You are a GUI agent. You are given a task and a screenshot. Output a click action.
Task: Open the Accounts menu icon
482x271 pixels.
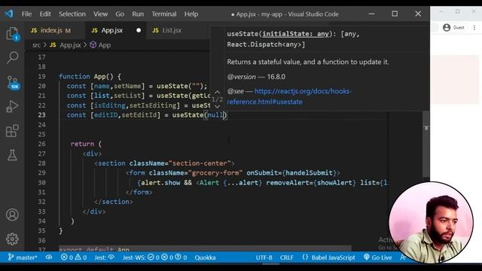(12, 215)
